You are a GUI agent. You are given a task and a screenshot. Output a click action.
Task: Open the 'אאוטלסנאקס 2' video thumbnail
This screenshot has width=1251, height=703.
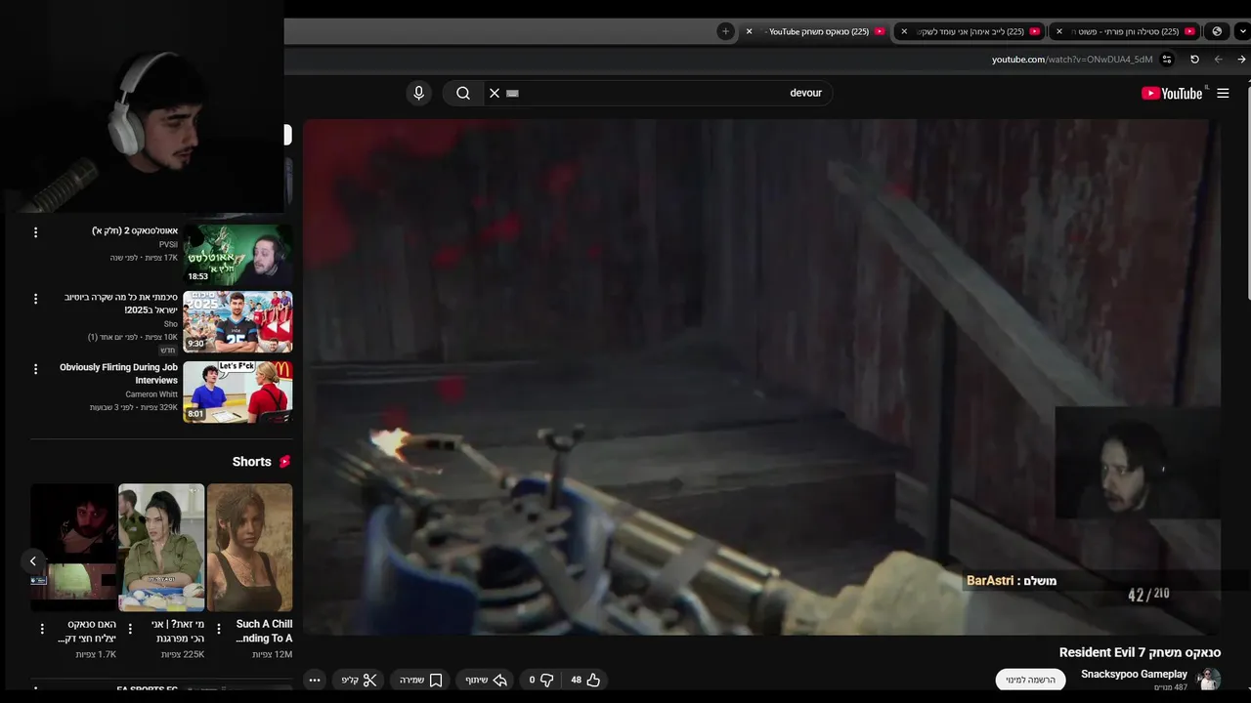coord(237,255)
